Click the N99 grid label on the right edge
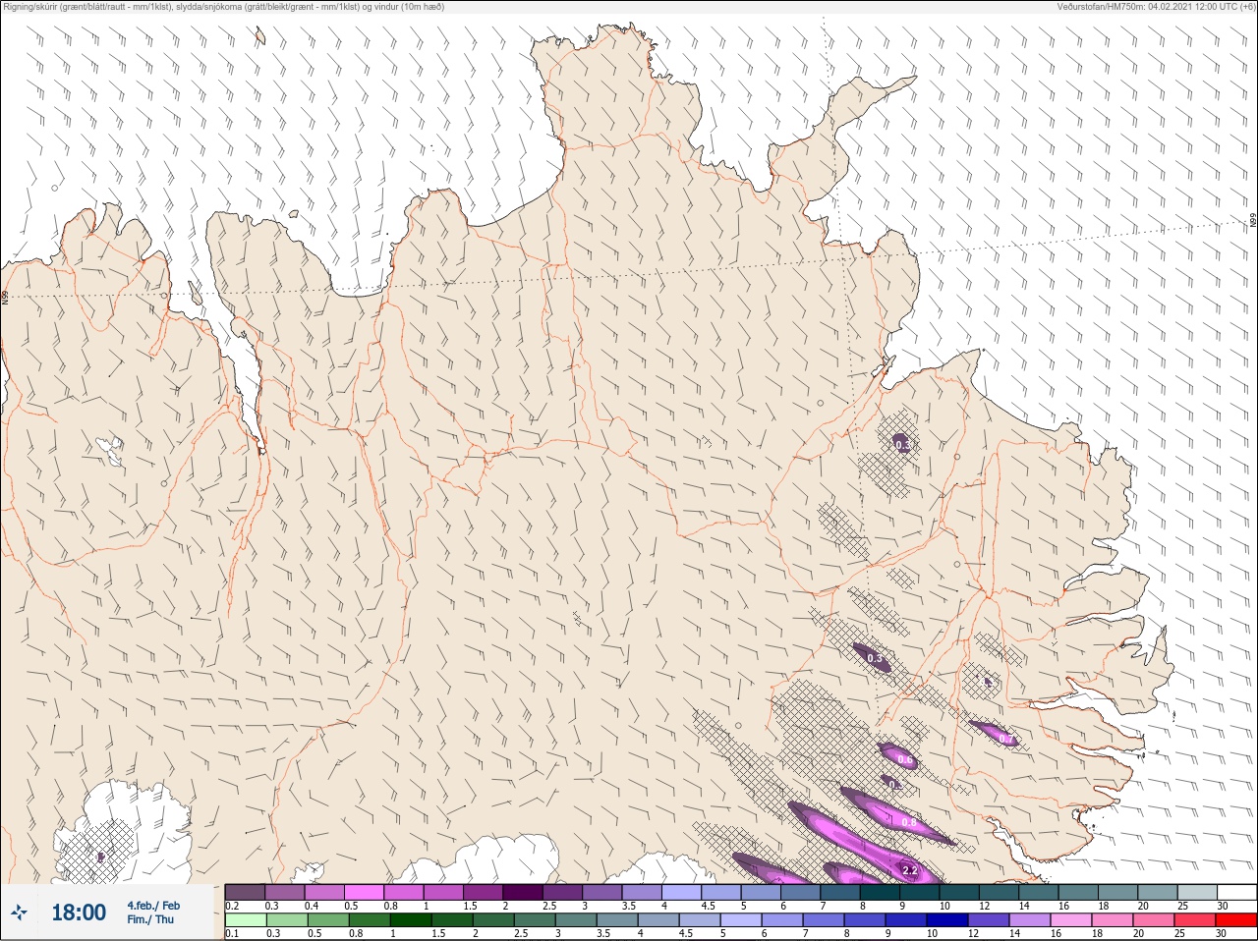Image resolution: width=1258 pixels, height=941 pixels. [x=1252, y=222]
